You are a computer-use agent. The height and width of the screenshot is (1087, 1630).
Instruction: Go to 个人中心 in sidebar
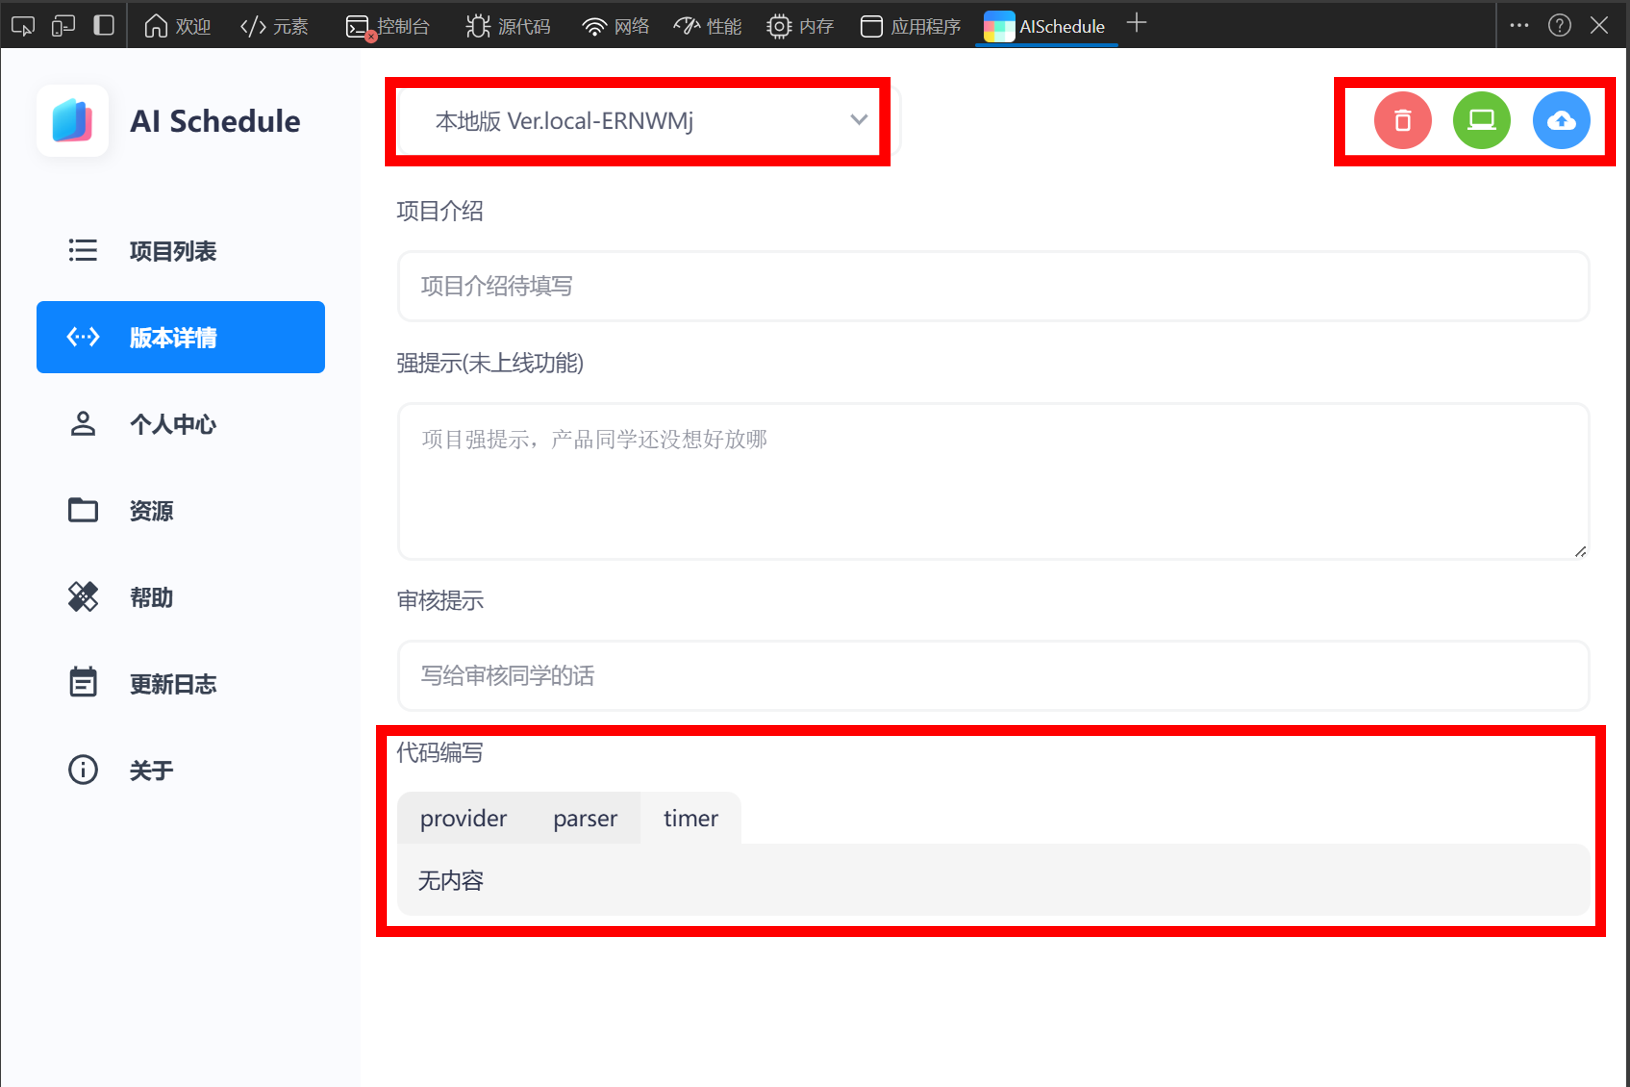173,423
